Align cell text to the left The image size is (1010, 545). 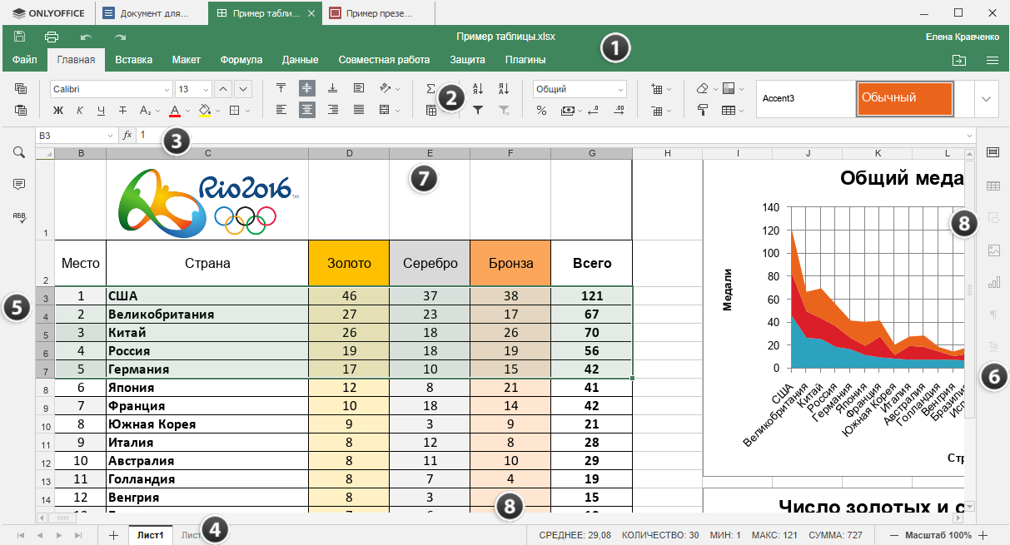[x=281, y=110]
